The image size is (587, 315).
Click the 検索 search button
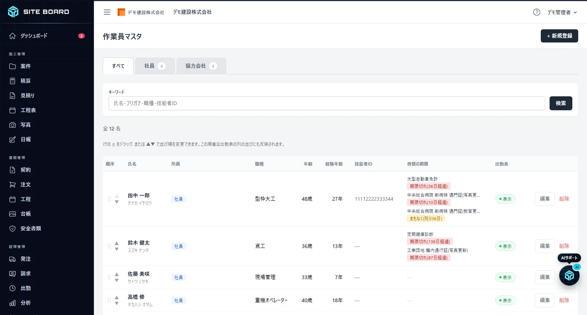tap(561, 103)
